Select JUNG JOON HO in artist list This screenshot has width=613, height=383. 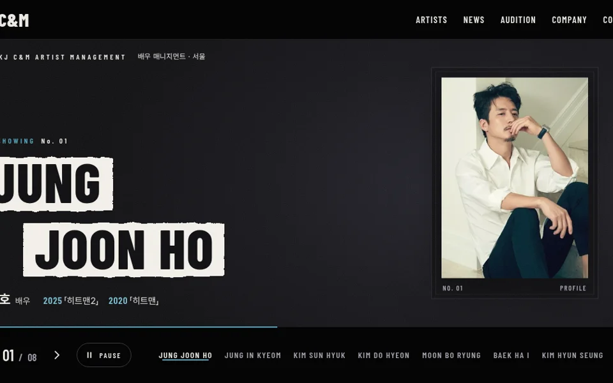[185, 356]
